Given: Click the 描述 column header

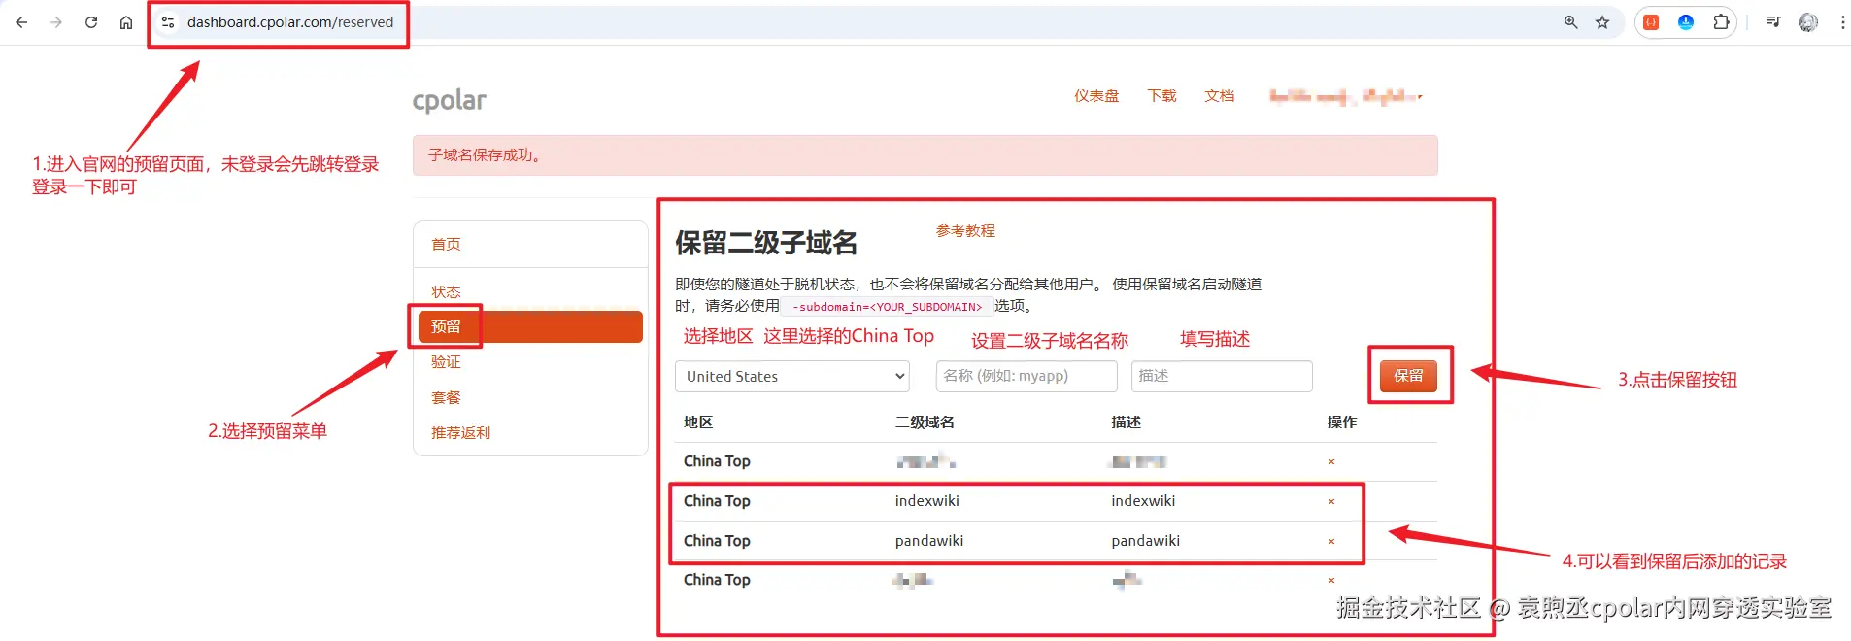Looking at the screenshot, I should (x=1127, y=422).
